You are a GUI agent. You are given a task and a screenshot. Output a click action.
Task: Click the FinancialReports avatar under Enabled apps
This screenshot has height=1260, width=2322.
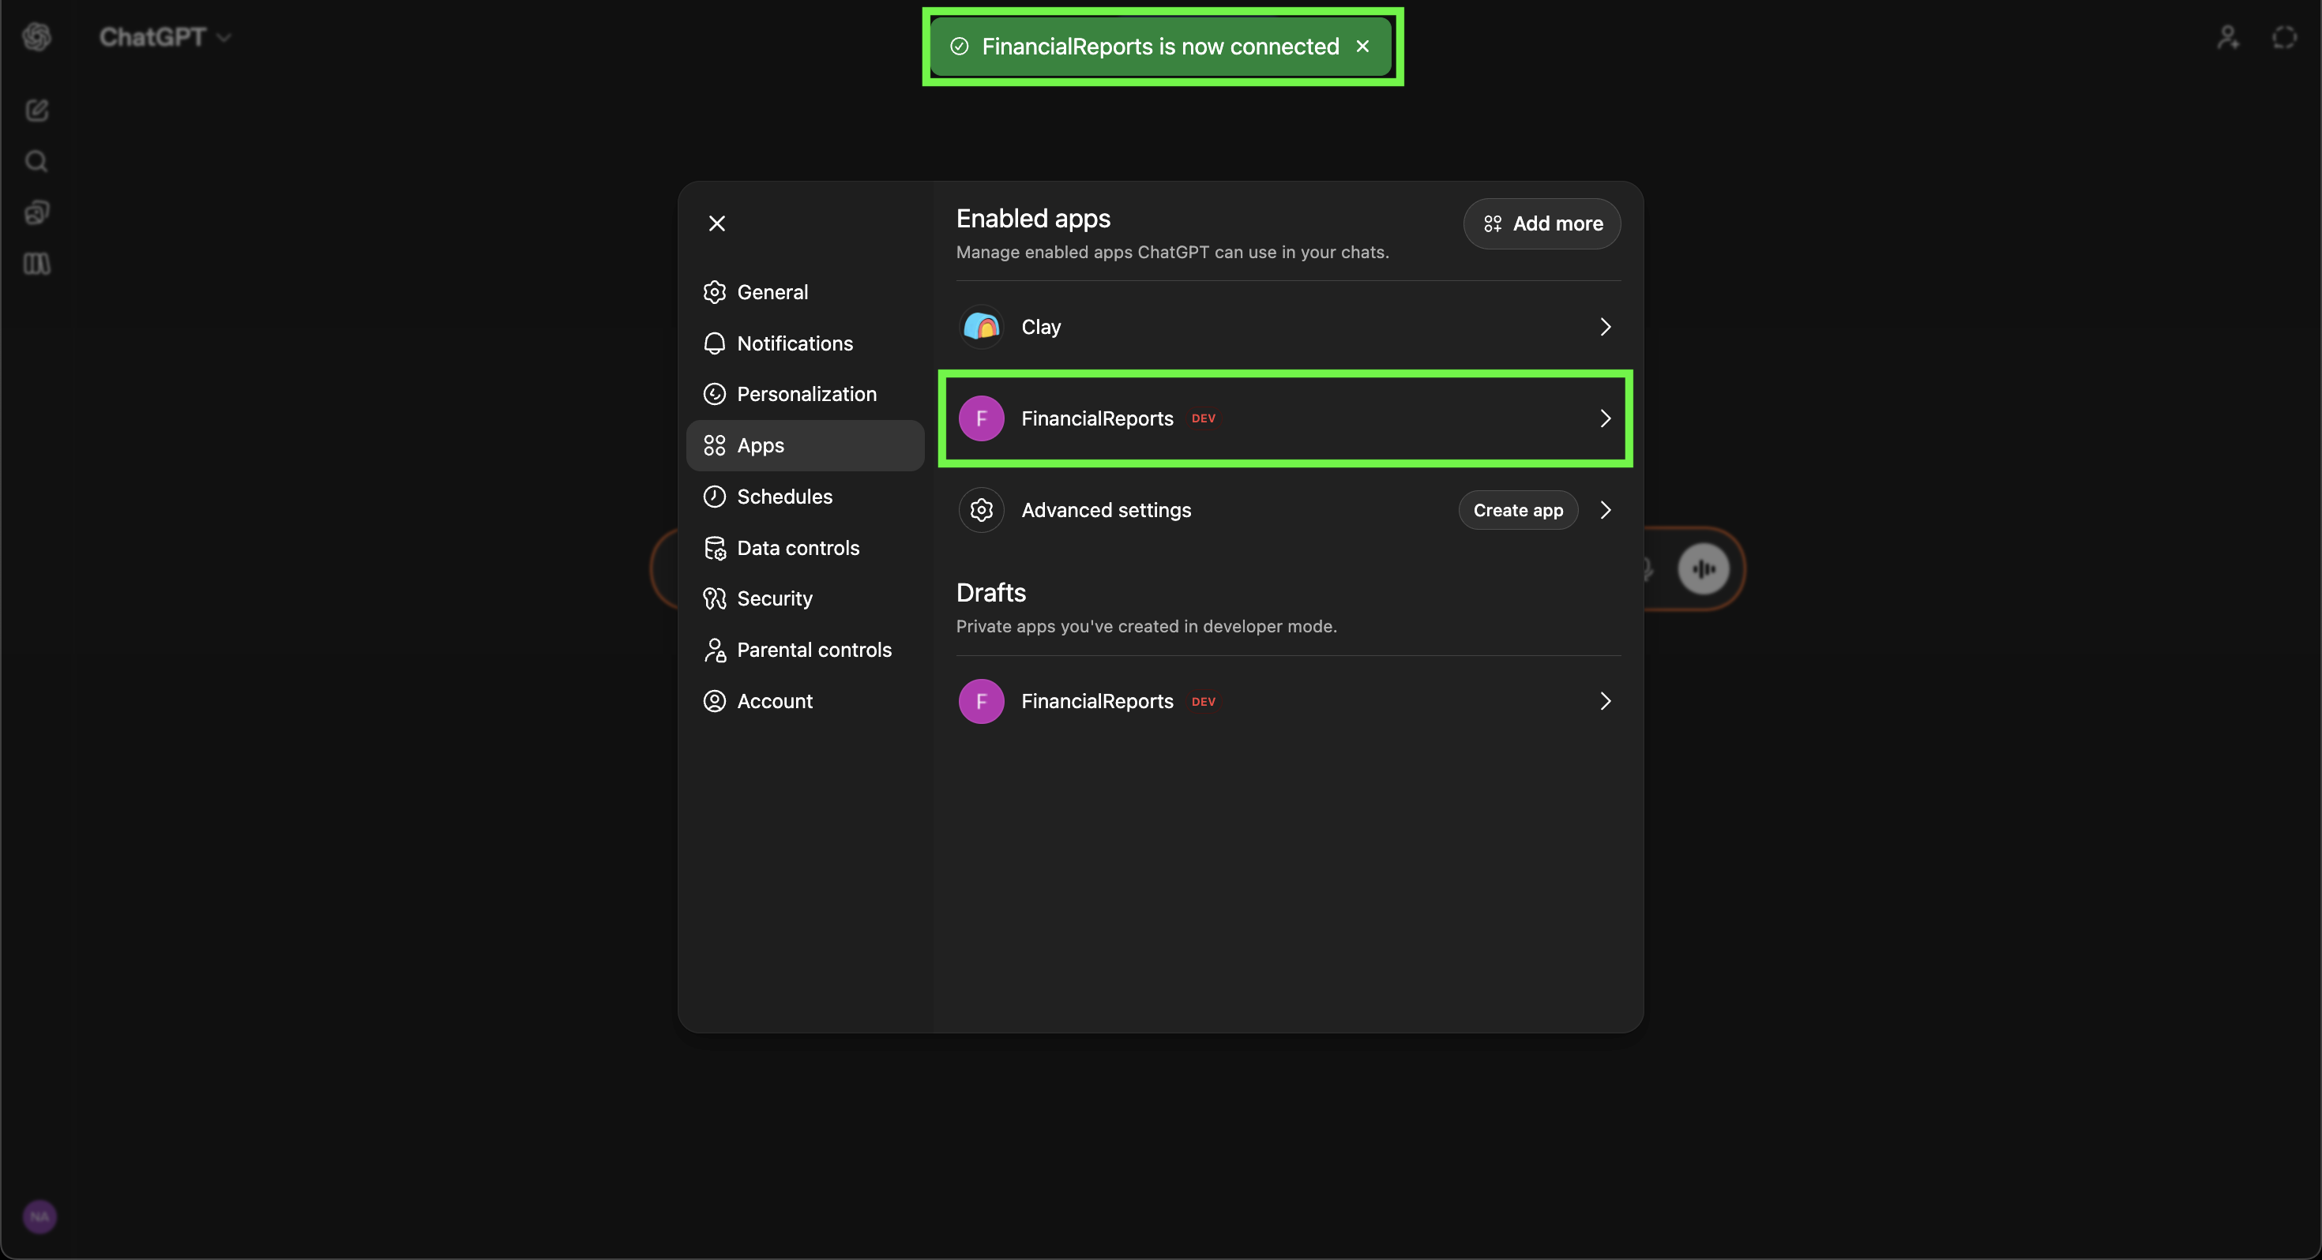tap(982, 418)
